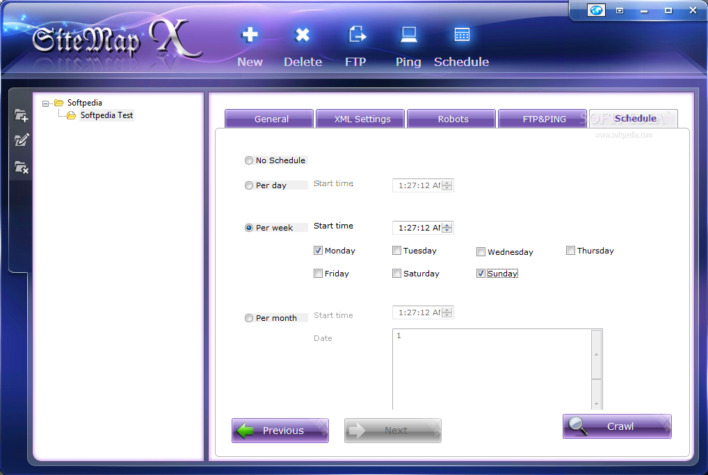
Task: Click the Per week start time spinner
Action: (447, 228)
